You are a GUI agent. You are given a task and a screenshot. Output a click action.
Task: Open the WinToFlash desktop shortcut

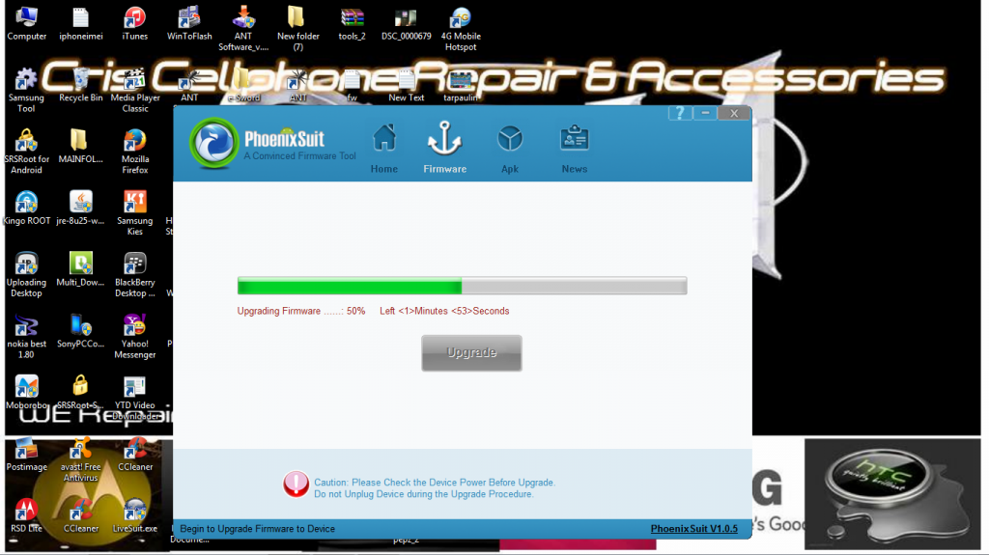pyautogui.click(x=189, y=23)
